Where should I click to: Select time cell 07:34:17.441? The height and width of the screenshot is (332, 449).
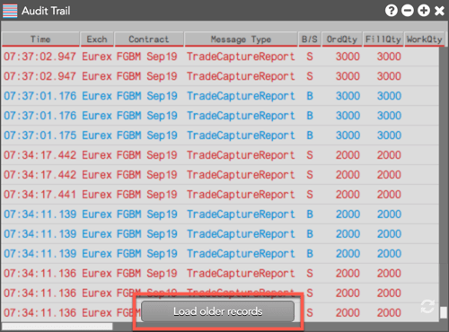[40, 195]
